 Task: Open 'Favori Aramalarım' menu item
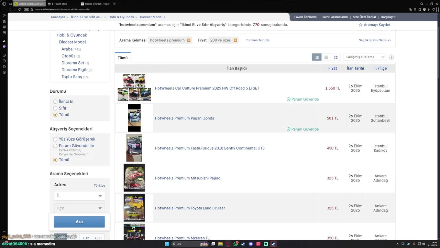pos(334,17)
